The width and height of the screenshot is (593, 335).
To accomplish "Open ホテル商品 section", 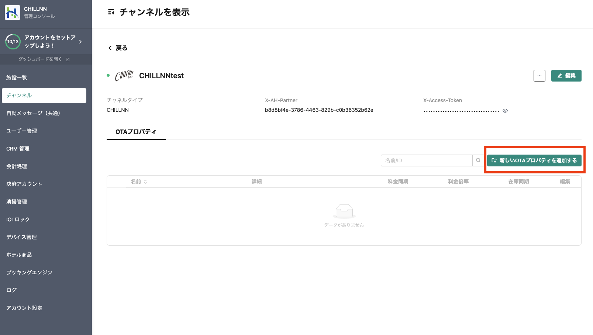I will (x=44, y=255).
